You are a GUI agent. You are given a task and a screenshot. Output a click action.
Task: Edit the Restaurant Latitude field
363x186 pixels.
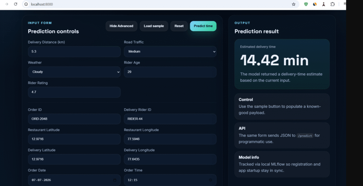pyautogui.click(x=74, y=139)
